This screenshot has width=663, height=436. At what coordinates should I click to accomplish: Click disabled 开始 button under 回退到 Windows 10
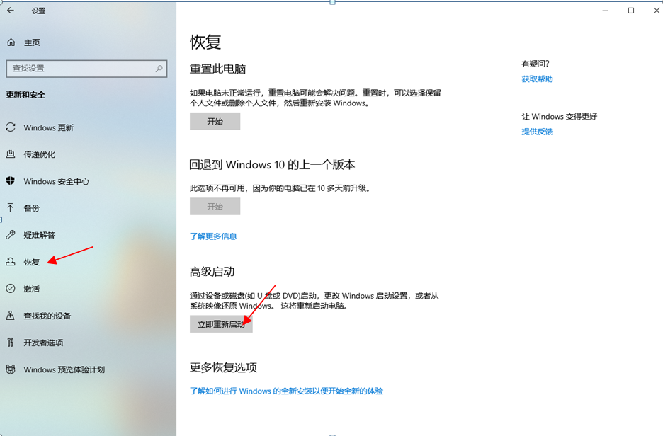(x=215, y=206)
